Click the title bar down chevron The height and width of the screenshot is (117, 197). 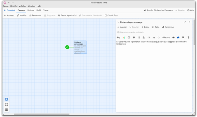[13, 3]
